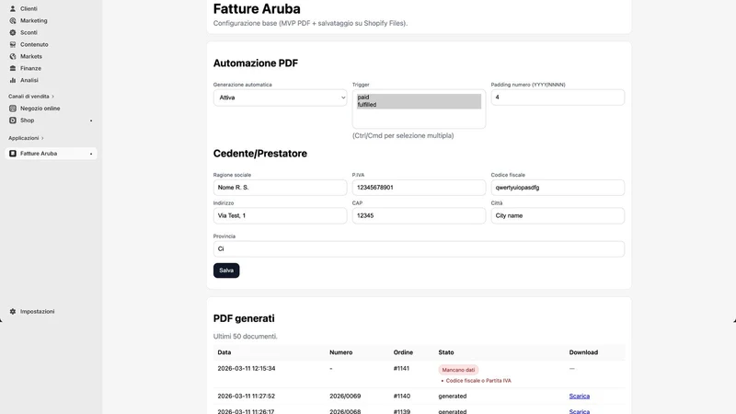Click the Provincia input field
Screen dimensions: 736x414
click(x=419, y=248)
